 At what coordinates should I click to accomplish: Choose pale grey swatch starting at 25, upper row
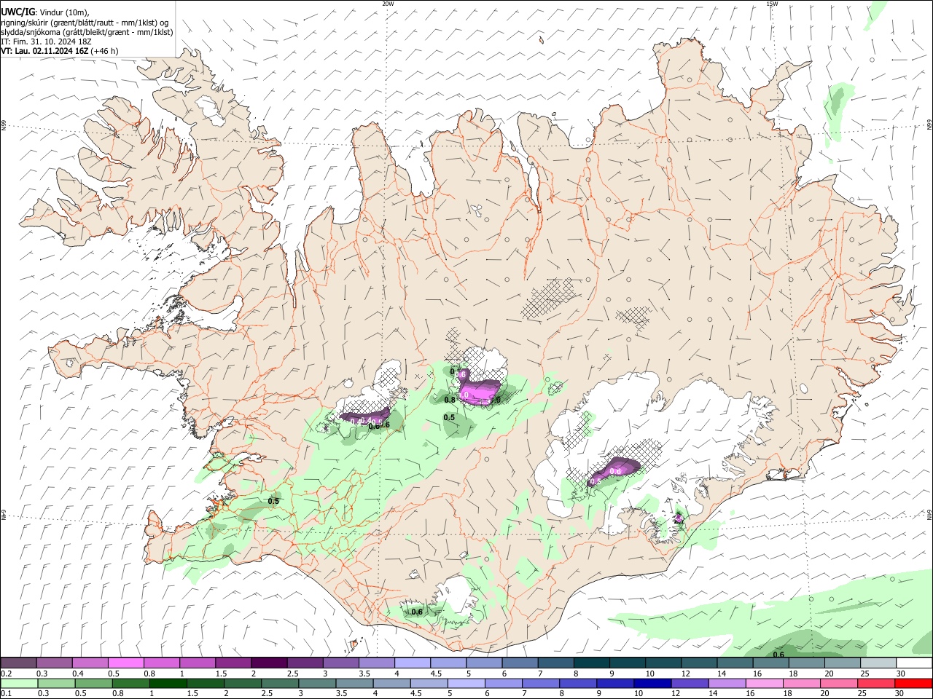coord(879,663)
